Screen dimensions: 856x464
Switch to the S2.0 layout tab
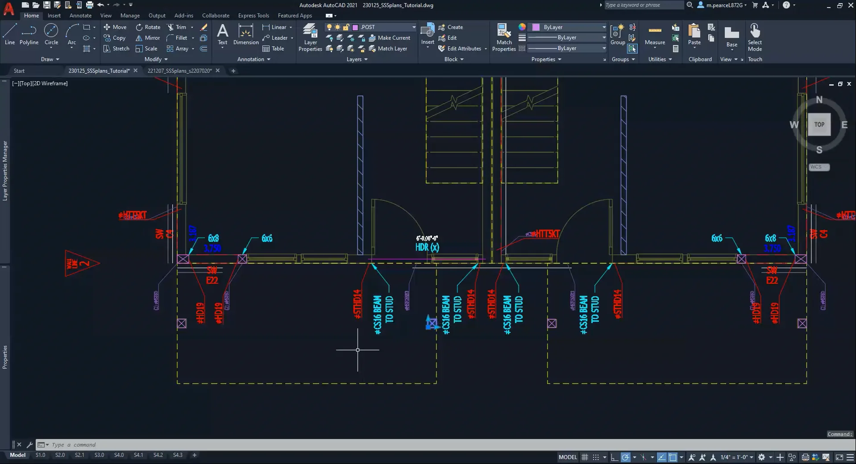59,455
